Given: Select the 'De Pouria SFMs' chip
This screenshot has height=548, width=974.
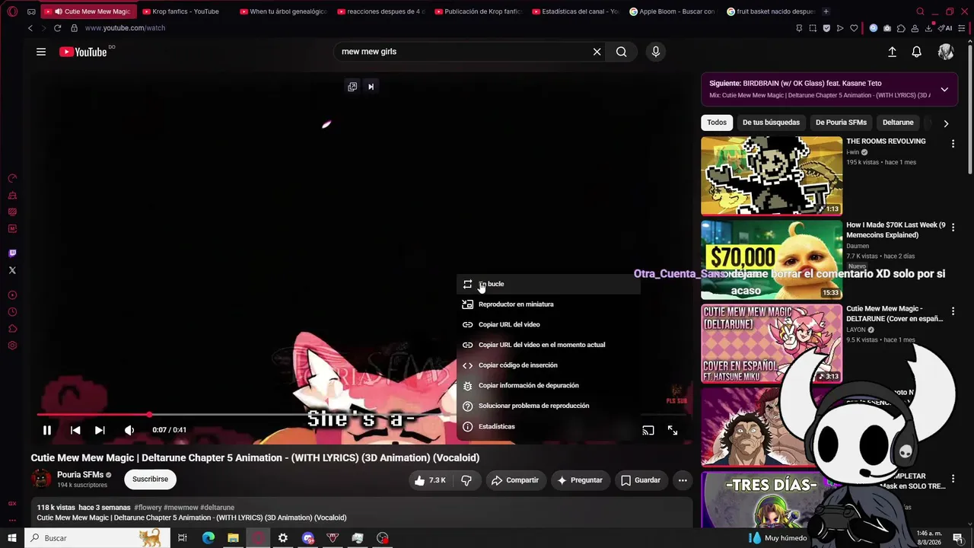Looking at the screenshot, I should tap(841, 123).
